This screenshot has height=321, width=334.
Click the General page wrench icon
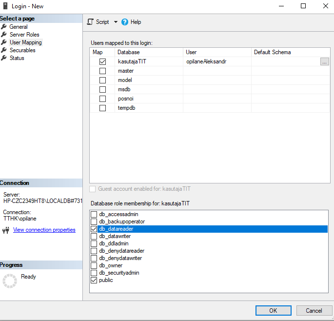point(4,27)
